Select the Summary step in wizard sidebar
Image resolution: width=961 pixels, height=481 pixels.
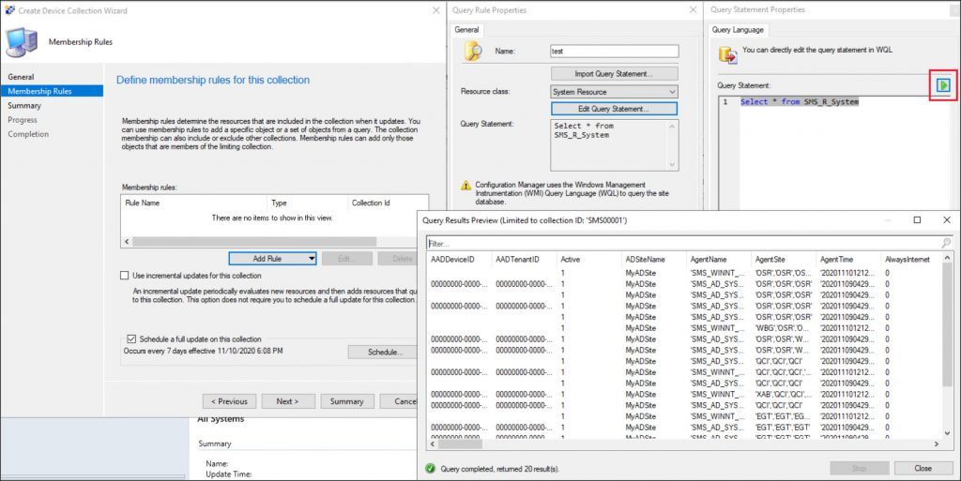tap(23, 105)
